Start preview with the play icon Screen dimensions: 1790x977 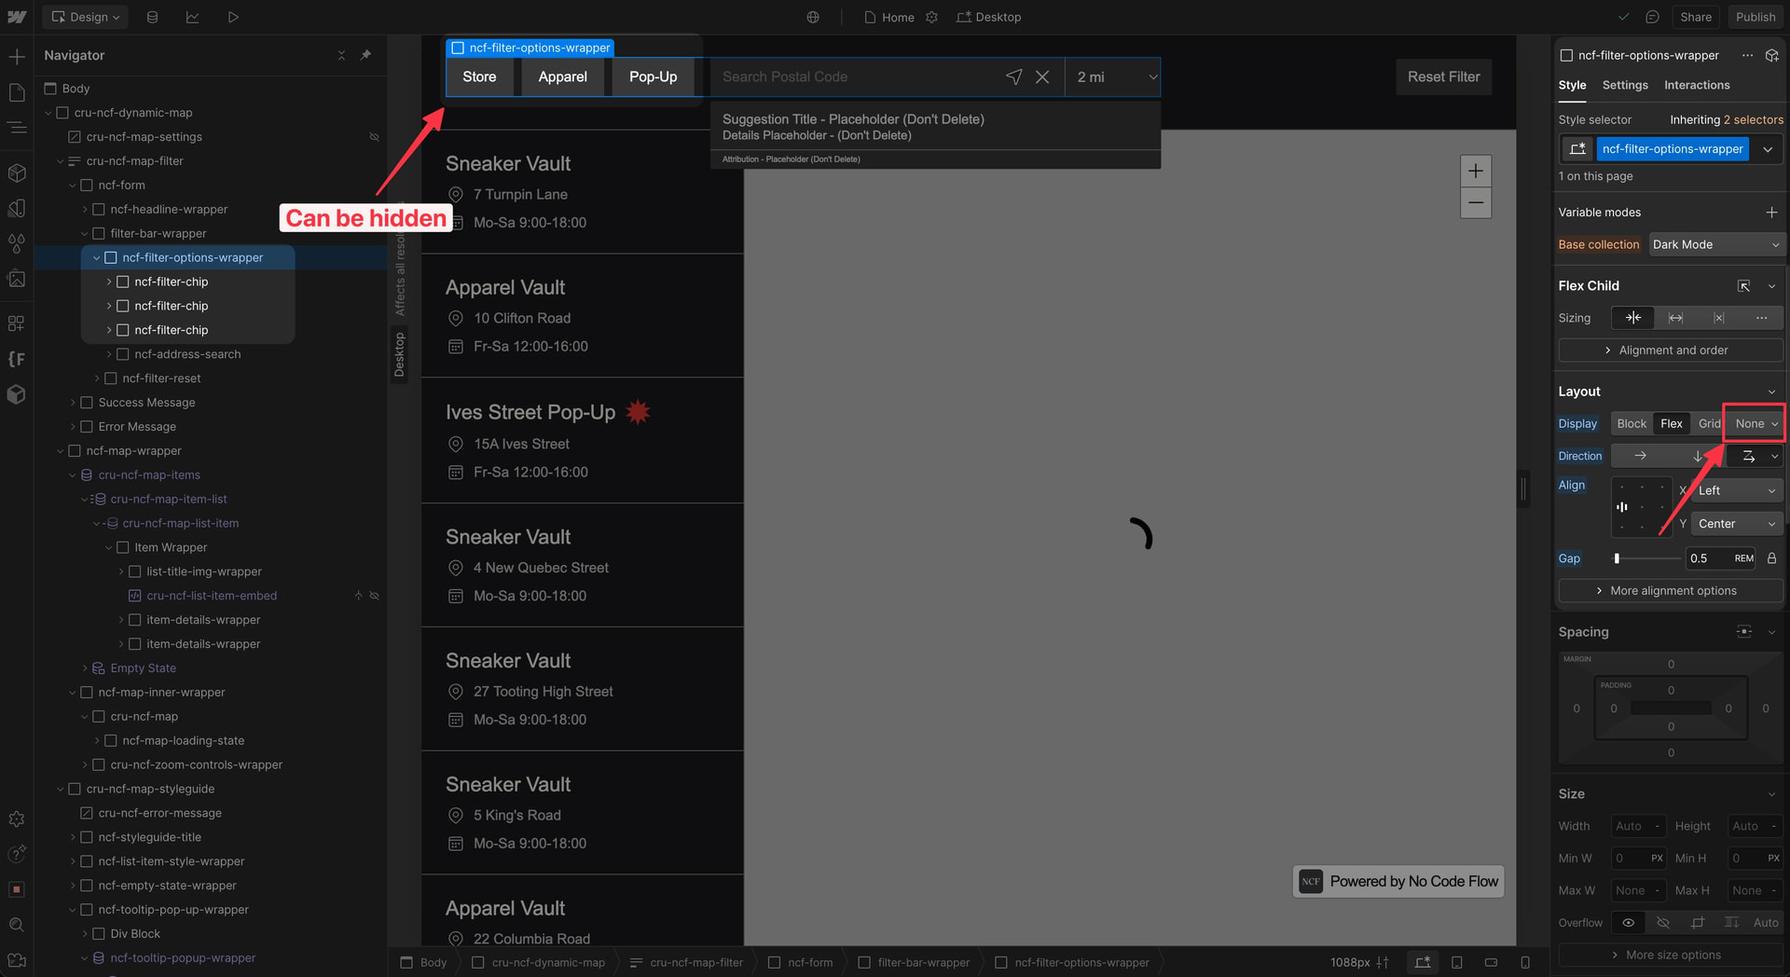tap(233, 17)
